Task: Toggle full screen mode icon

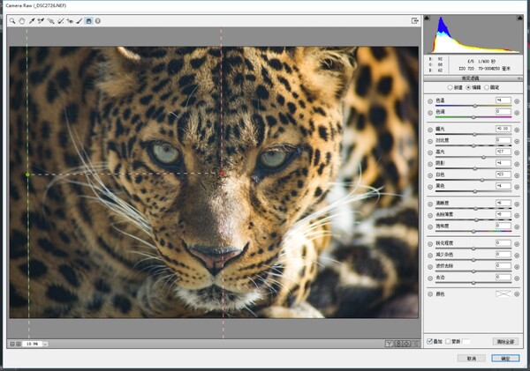Action: [x=415, y=21]
